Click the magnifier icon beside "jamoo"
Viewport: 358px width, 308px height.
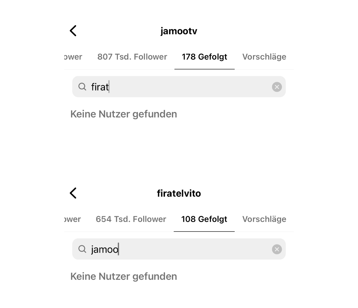(82, 249)
